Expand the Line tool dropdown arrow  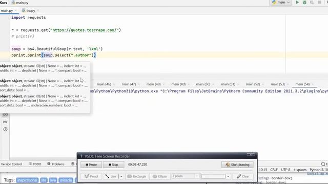[121, 176]
